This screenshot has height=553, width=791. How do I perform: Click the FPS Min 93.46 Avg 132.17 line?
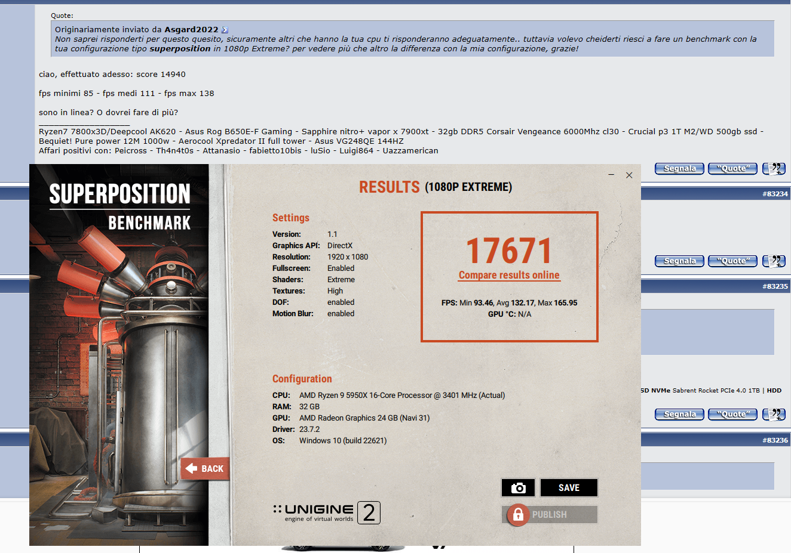pyautogui.click(x=509, y=303)
